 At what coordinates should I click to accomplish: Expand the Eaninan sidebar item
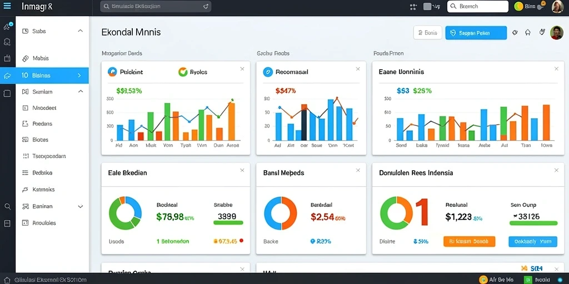point(81,206)
